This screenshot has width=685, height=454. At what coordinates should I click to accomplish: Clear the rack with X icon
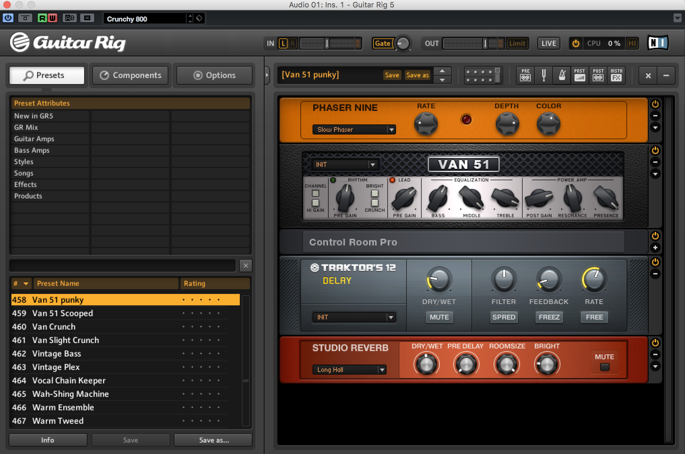[648, 76]
